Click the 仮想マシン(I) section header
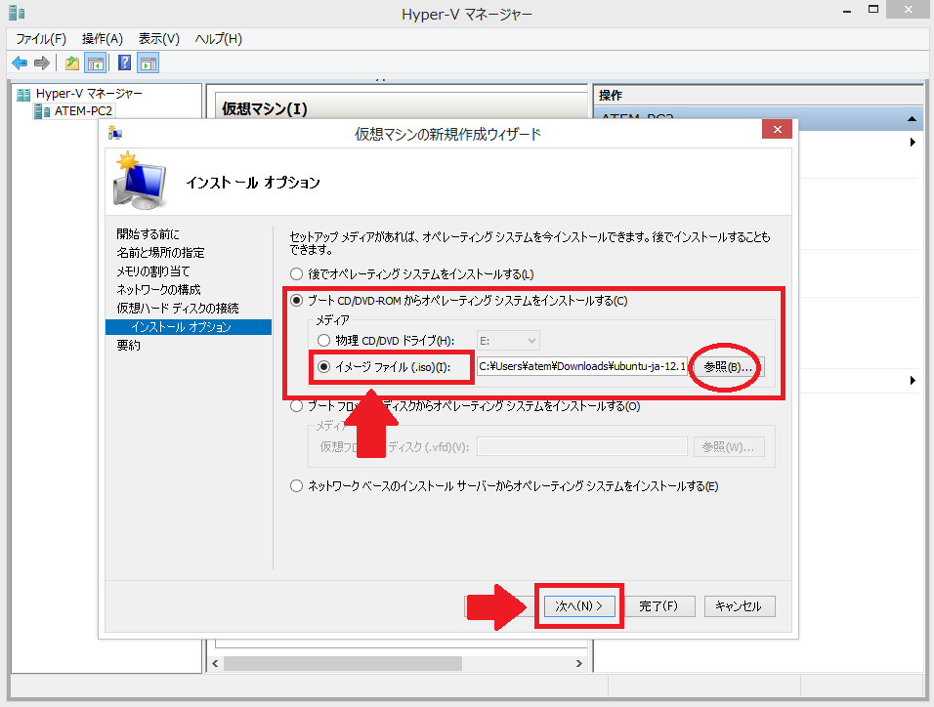 pos(265,109)
